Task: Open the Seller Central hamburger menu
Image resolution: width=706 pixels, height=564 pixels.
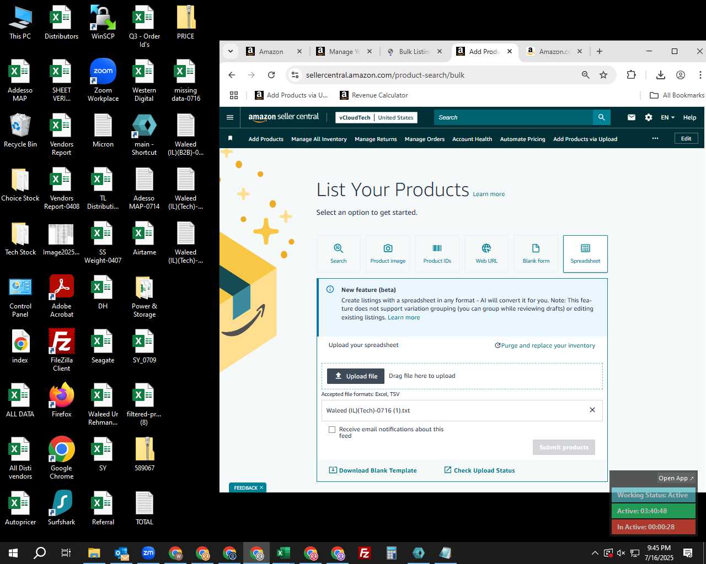Action: (x=230, y=117)
